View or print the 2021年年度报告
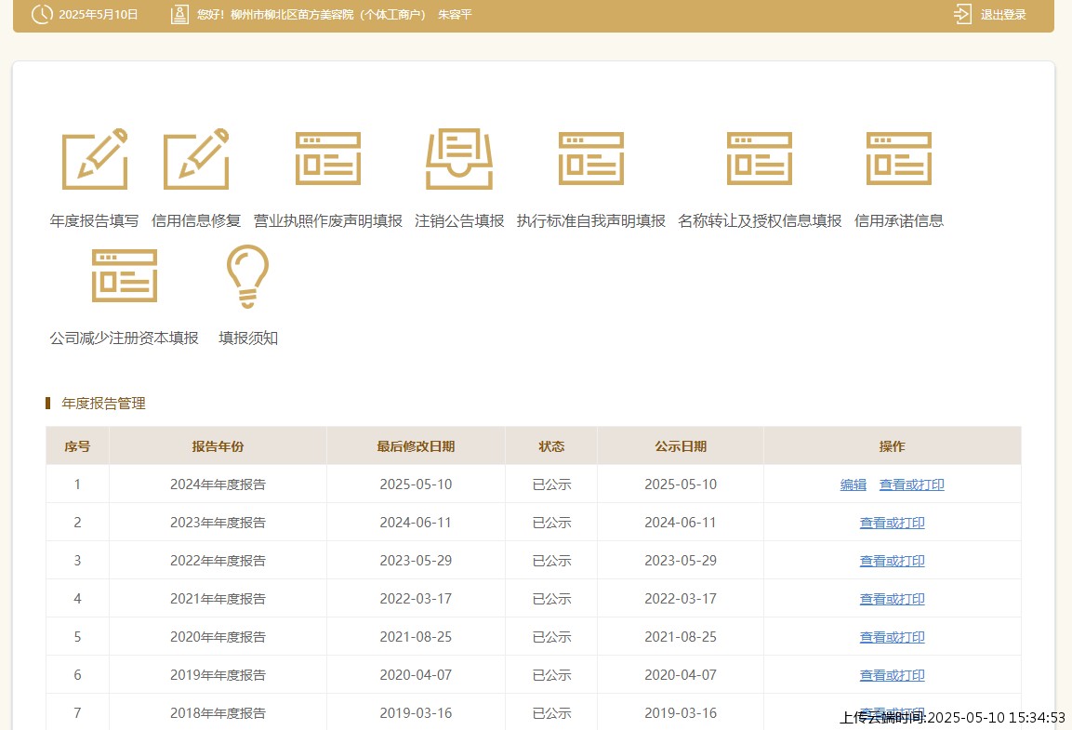 tap(893, 600)
